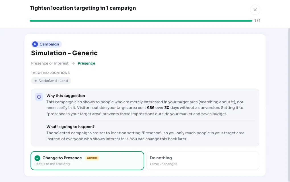Click the People in the area only subtitle
Viewport: 290px width, 182px height.
[x=52, y=164]
